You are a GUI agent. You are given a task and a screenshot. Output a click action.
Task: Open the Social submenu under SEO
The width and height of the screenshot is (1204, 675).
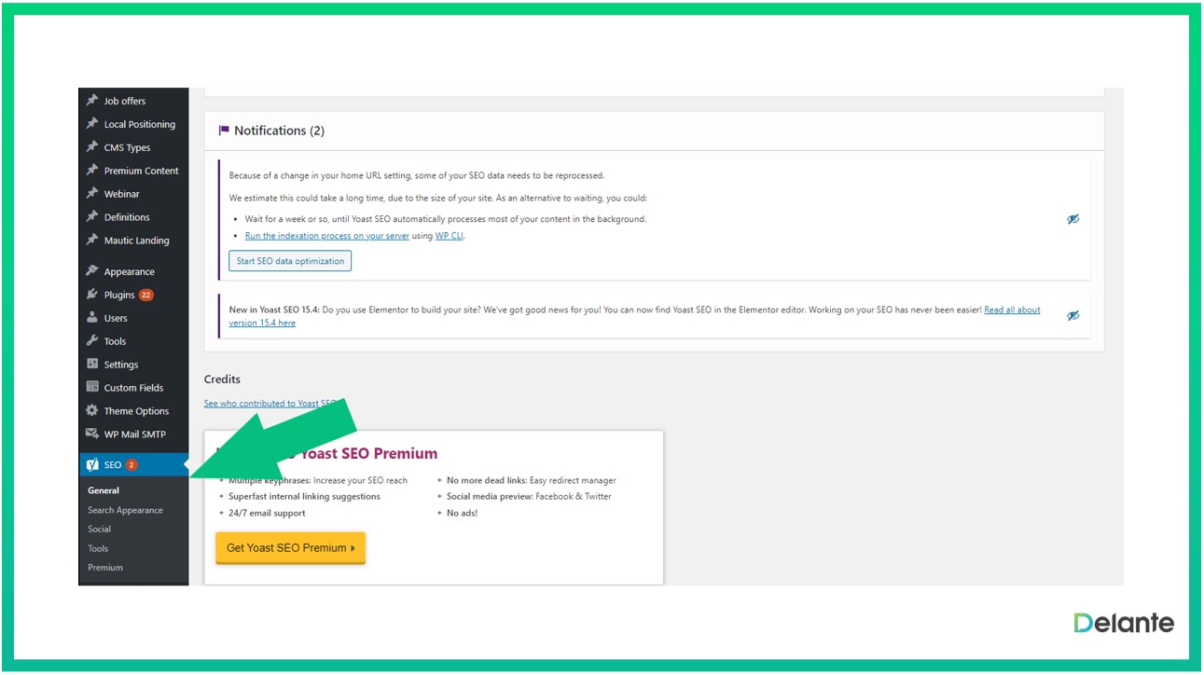[100, 530]
